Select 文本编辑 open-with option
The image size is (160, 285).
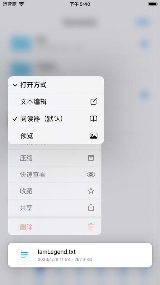point(56,102)
